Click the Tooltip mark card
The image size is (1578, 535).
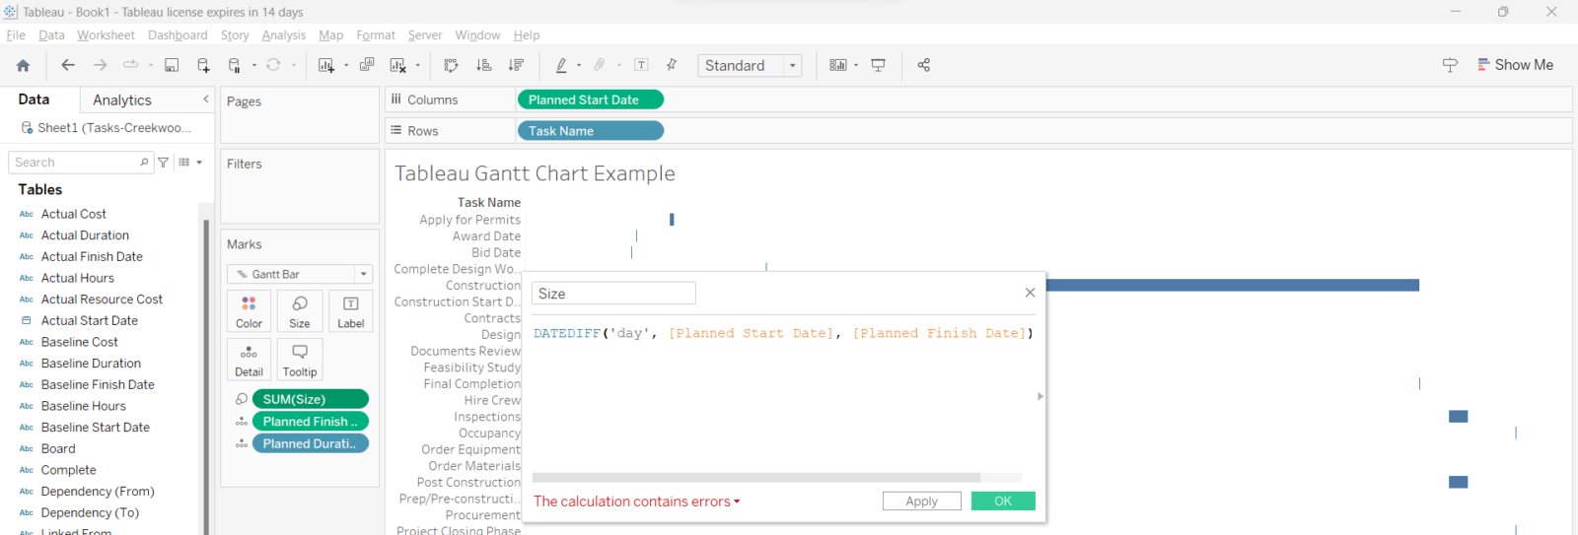[x=300, y=360]
